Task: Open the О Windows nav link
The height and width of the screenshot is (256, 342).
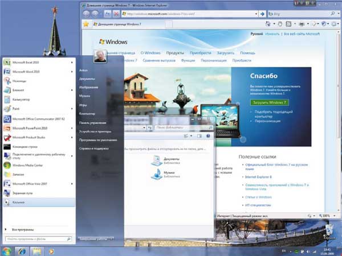Action: coord(150,53)
